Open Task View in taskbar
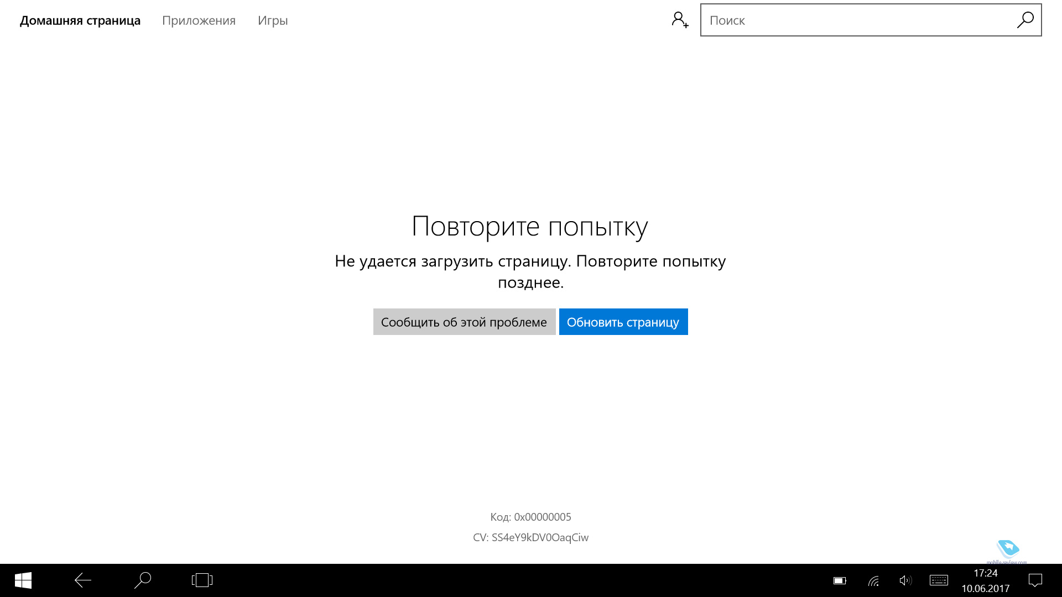Image resolution: width=1062 pixels, height=597 pixels. (x=202, y=580)
